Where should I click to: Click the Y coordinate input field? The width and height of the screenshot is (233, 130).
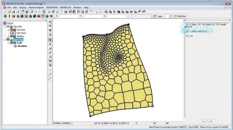pos(93,16)
